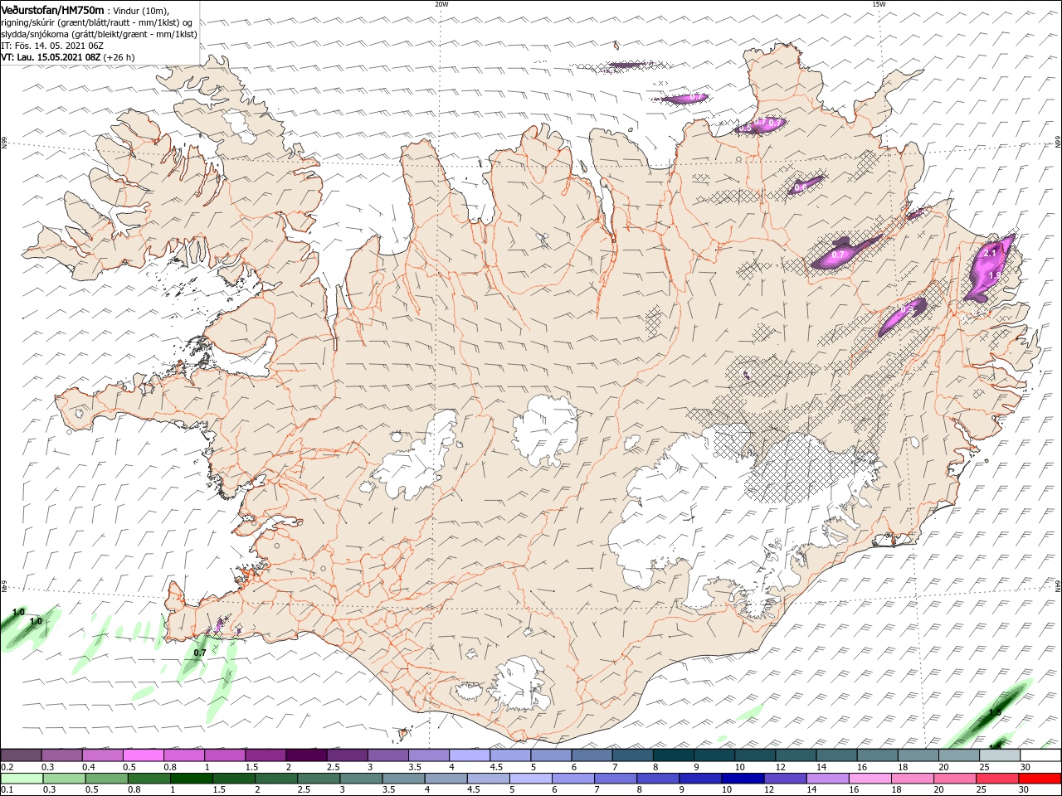Click the 'slydda/snjókoma' legend description line
This screenshot has width=1062, height=796.
tap(99, 34)
